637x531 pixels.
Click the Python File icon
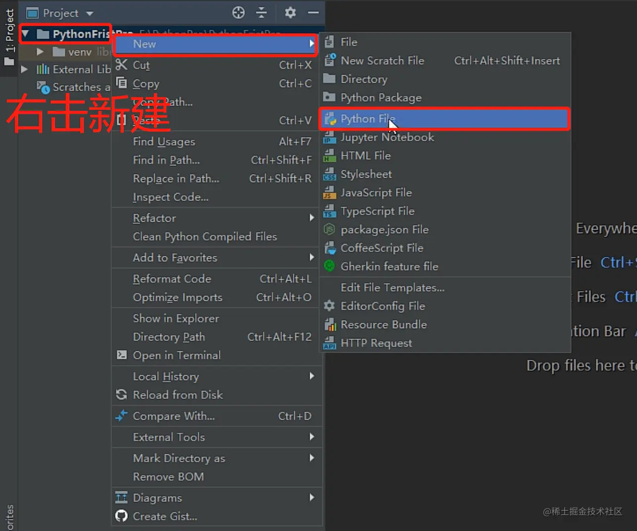[x=330, y=119]
